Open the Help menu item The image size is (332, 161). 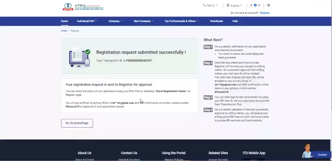click(x=235, y=21)
